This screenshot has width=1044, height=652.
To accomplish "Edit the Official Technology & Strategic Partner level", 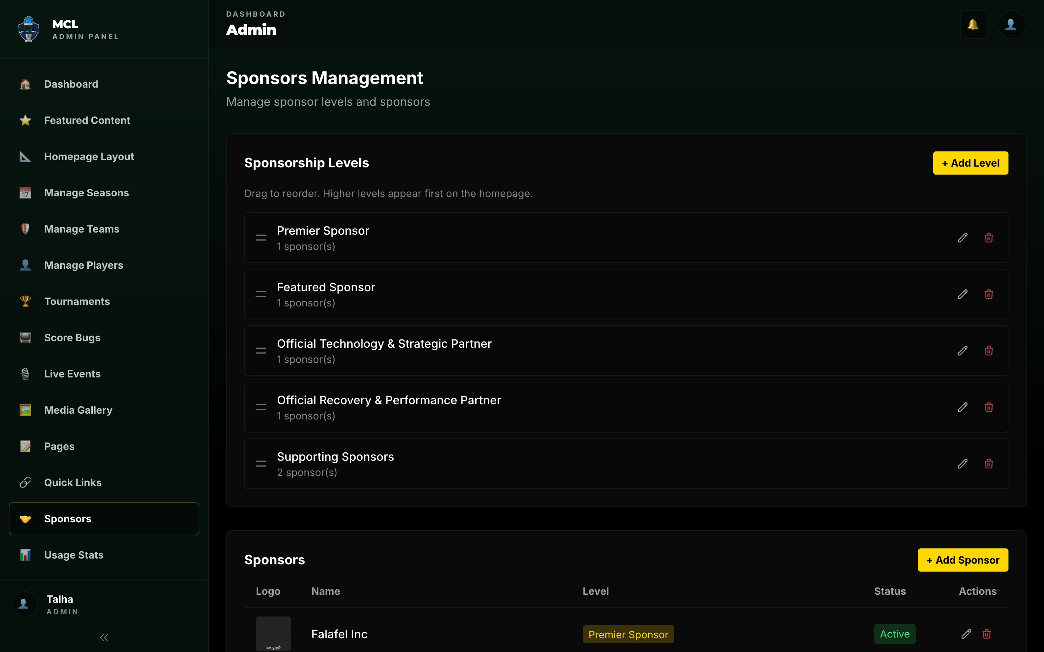I will coord(963,351).
